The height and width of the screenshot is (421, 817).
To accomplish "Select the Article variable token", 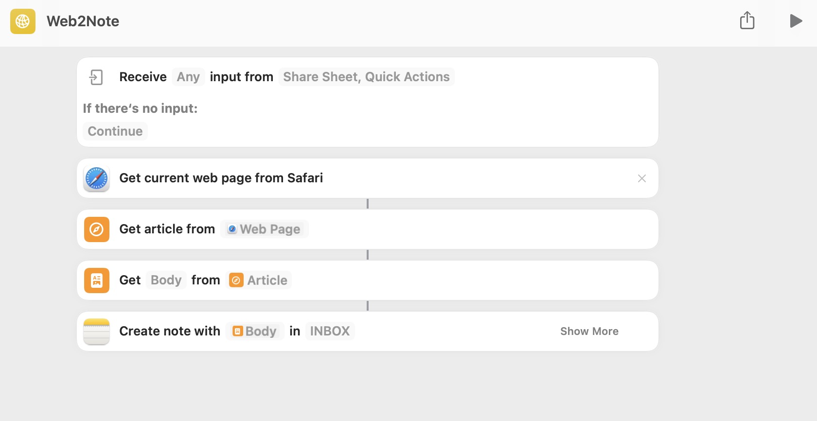I will (259, 280).
